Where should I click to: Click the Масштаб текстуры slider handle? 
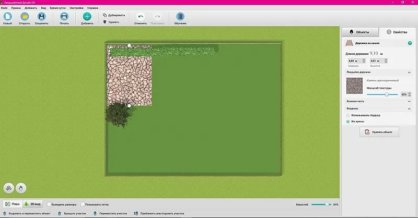(x=387, y=94)
